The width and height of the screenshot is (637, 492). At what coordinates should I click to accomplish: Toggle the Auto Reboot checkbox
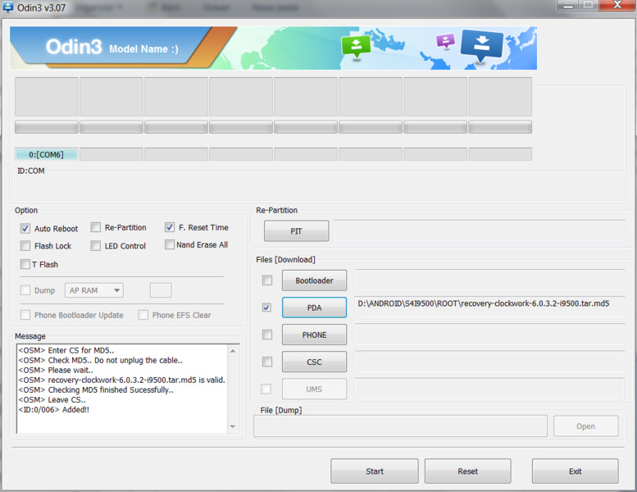pos(25,228)
